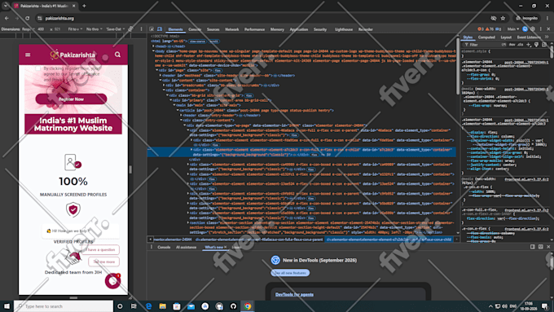
Task: Switch to the Sources tab
Action: pos(213,29)
